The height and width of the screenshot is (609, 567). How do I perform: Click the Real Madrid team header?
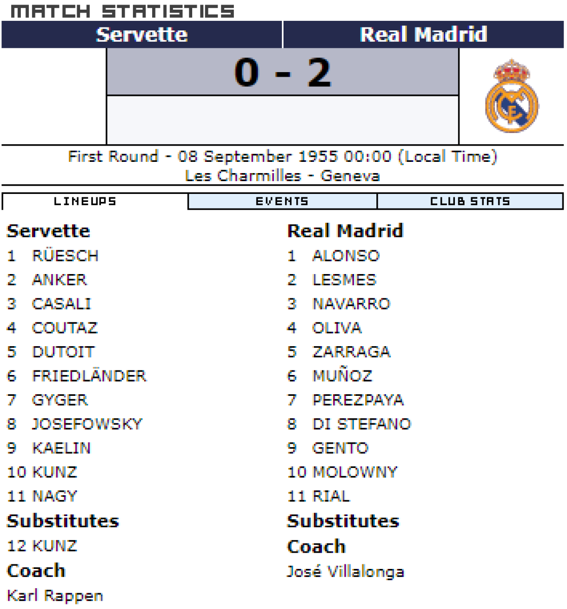(423, 35)
